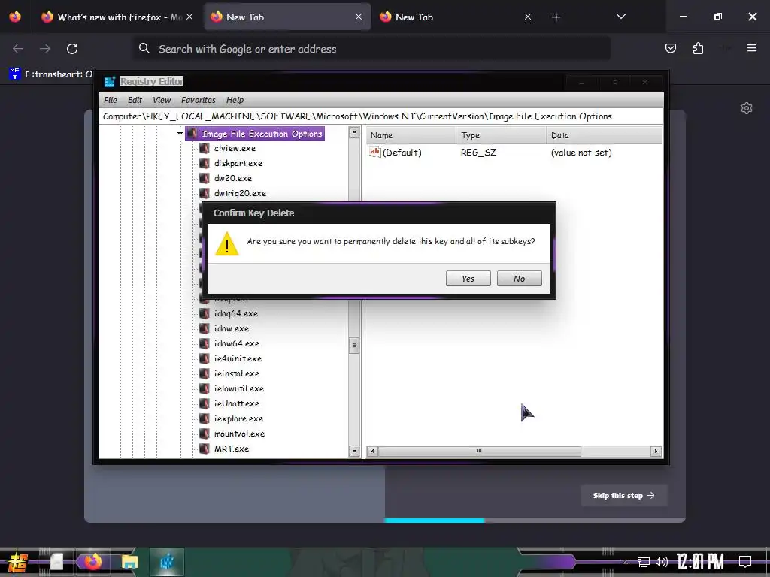Go forward with the Firefox forward arrow
Viewport: 770px width, 577px height.
[45, 49]
